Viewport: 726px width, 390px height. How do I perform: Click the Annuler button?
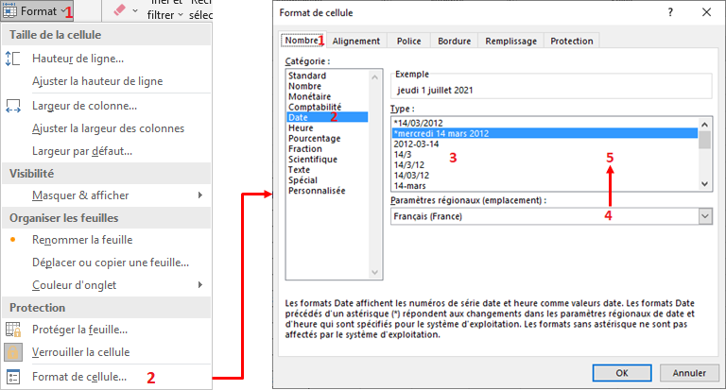[x=689, y=373]
